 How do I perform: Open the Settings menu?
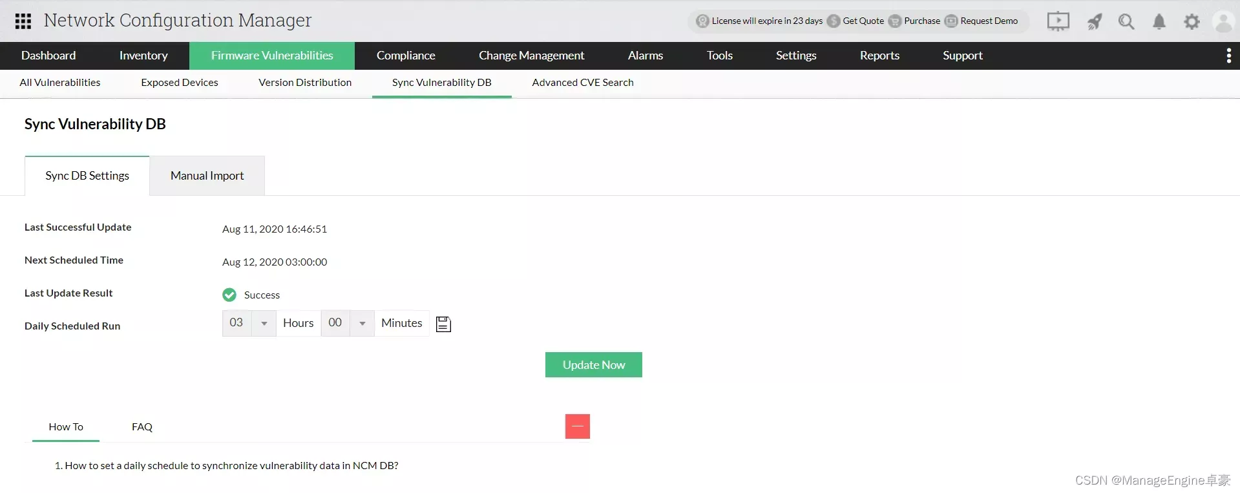(796, 56)
